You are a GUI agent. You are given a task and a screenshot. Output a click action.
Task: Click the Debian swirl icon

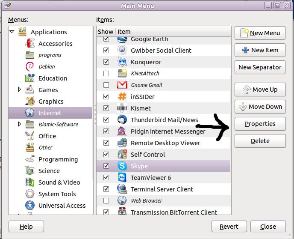click(x=30, y=66)
